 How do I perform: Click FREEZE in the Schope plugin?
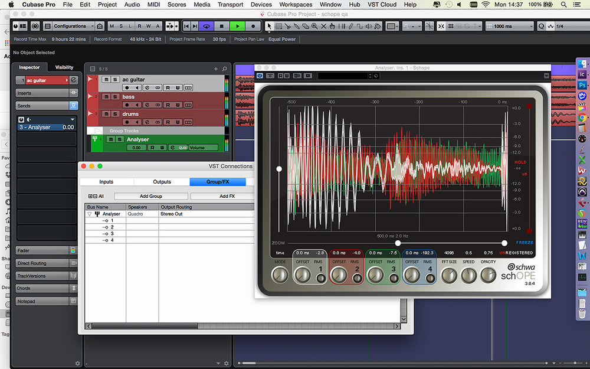tap(525, 243)
